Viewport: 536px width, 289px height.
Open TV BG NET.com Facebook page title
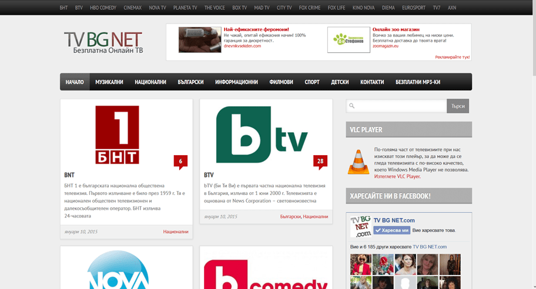(x=394, y=220)
